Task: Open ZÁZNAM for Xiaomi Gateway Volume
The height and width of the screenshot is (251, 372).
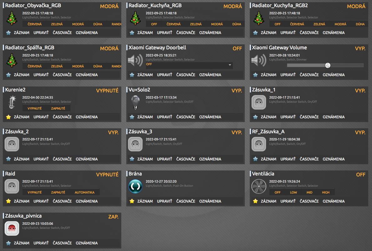Action: (269, 75)
